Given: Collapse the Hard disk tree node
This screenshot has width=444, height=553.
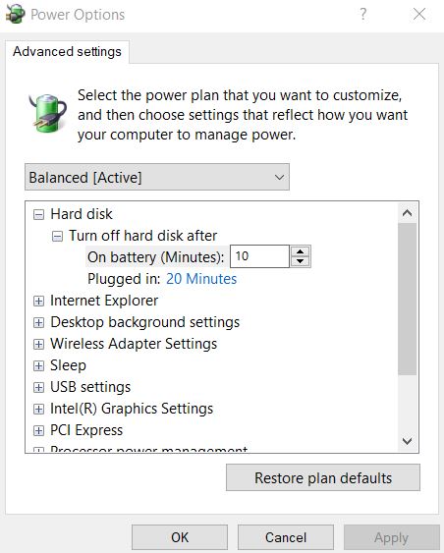Looking at the screenshot, I should (38, 214).
